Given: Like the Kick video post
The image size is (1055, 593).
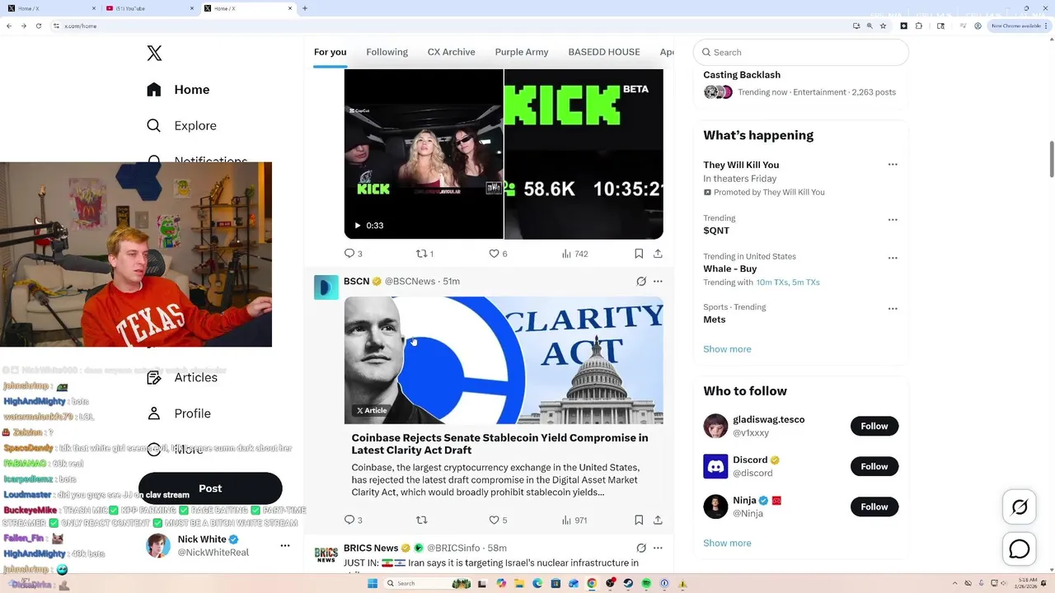Looking at the screenshot, I should pos(498,254).
